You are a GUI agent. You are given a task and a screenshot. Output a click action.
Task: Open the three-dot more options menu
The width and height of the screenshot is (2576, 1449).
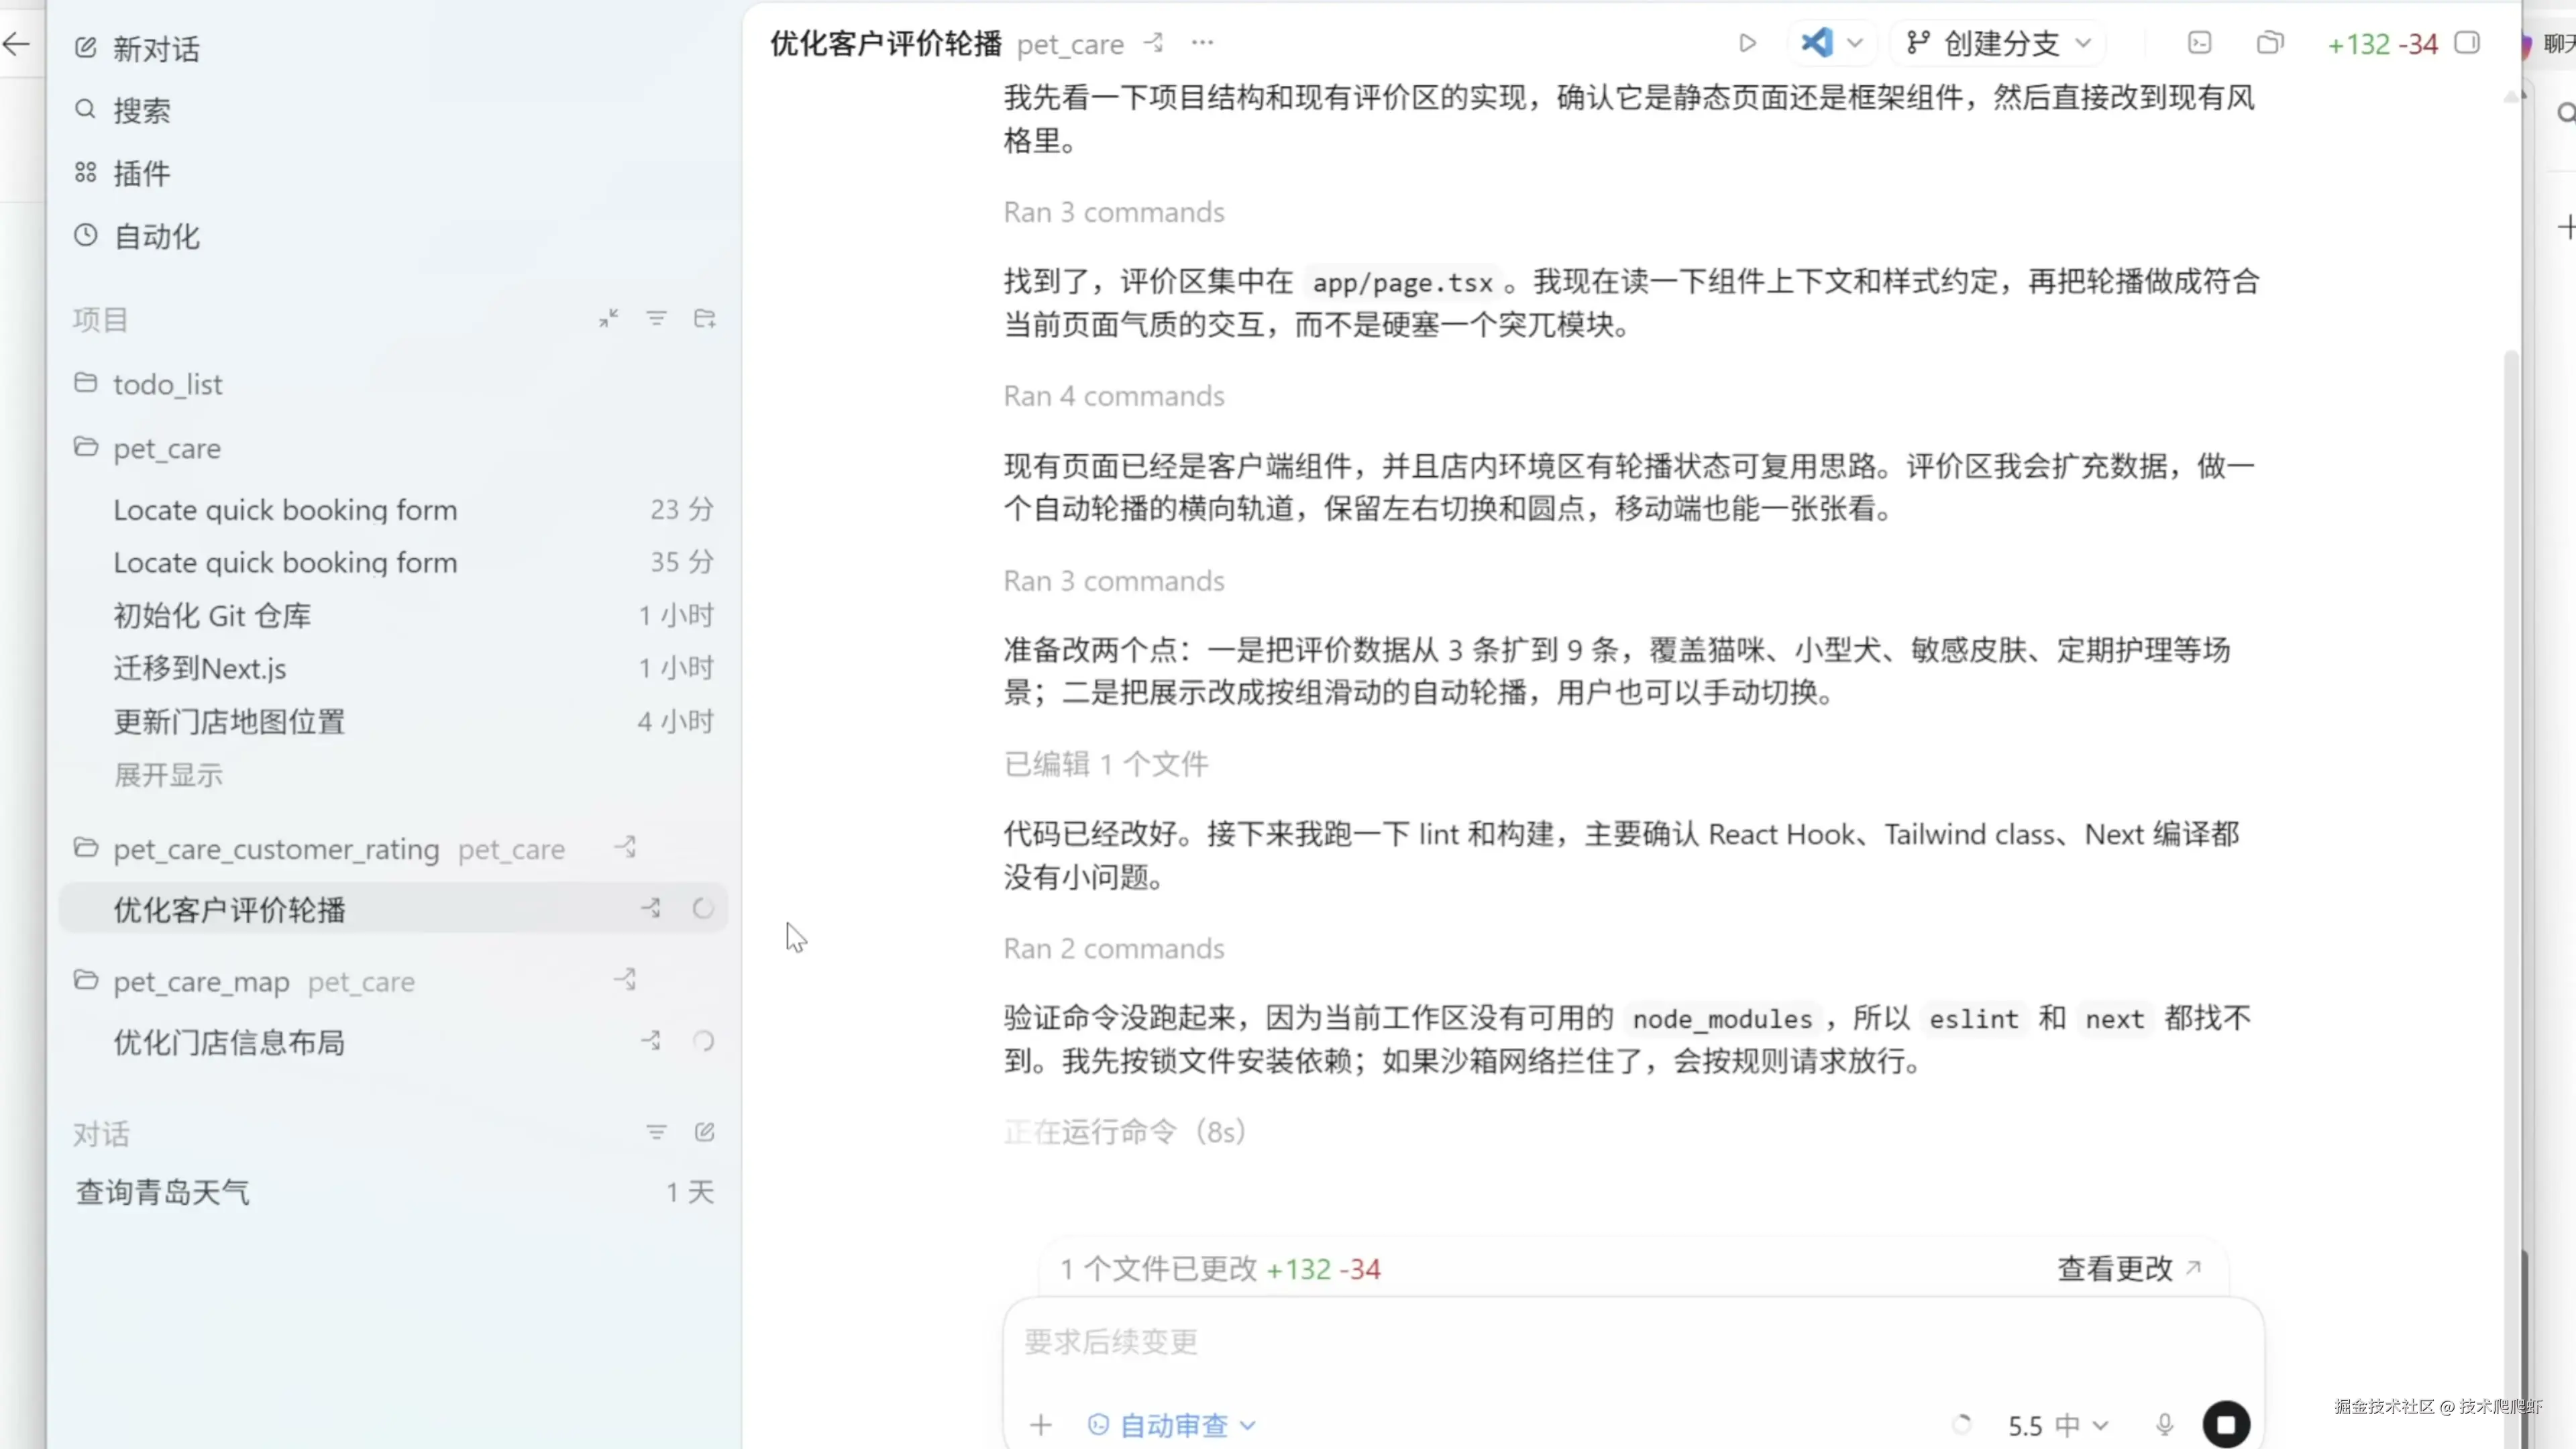click(x=1202, y=43)
